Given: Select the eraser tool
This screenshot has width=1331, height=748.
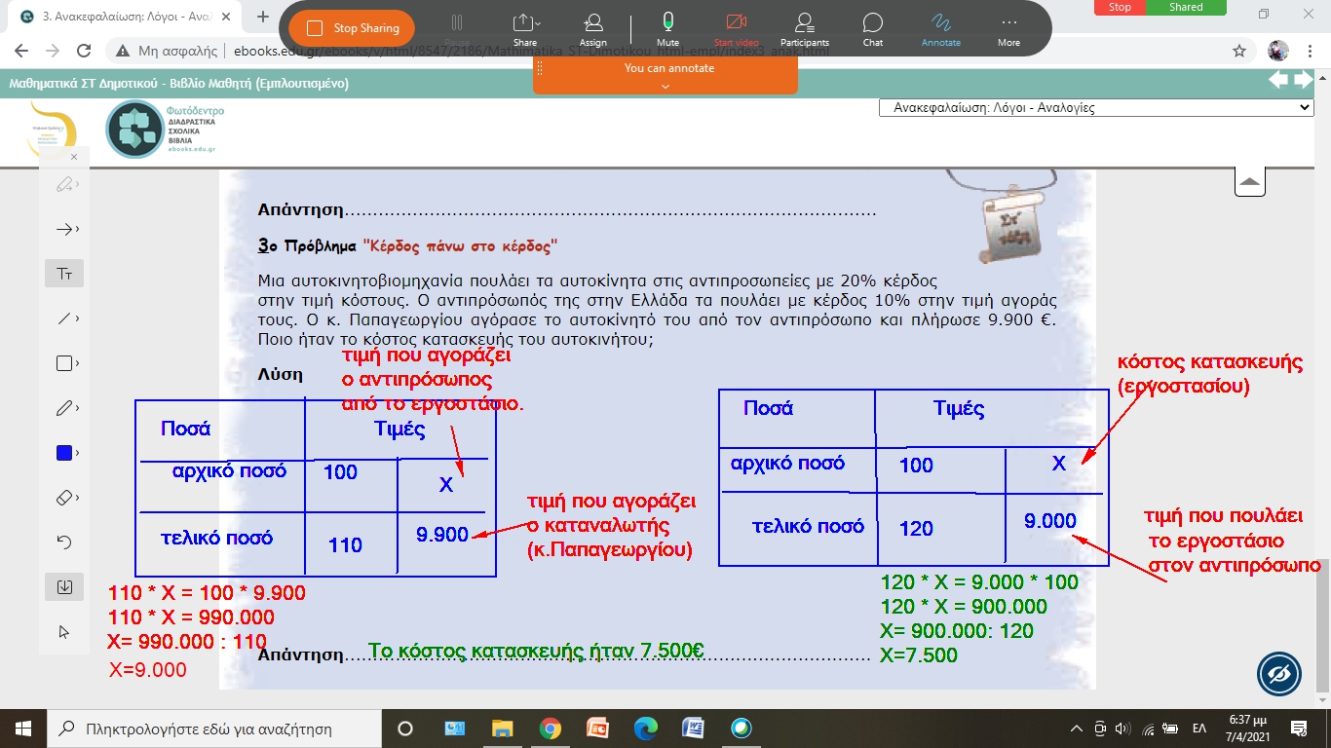Looking at the screenshot, I should click(x=63, y=498).
